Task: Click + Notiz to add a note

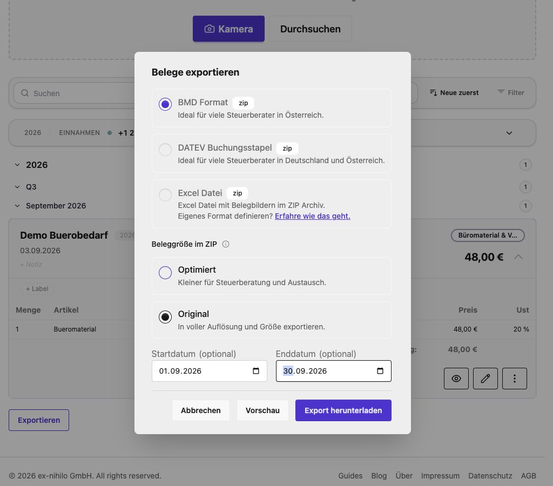Action: click(x=31, y=265)
